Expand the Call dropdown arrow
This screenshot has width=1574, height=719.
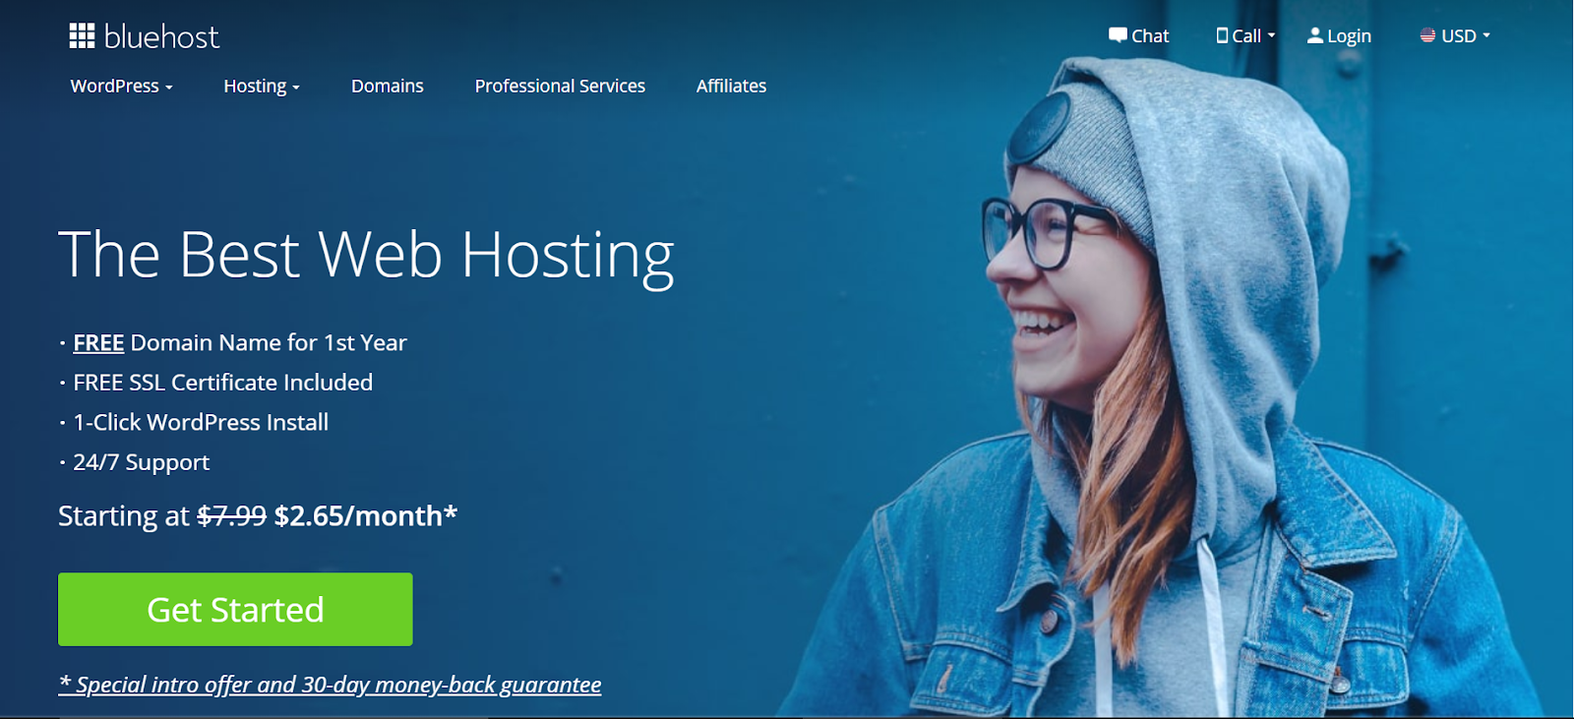coord(1271,35)
